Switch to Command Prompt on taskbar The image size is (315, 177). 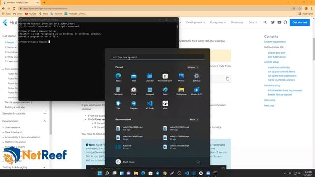(x=215, y=173)
